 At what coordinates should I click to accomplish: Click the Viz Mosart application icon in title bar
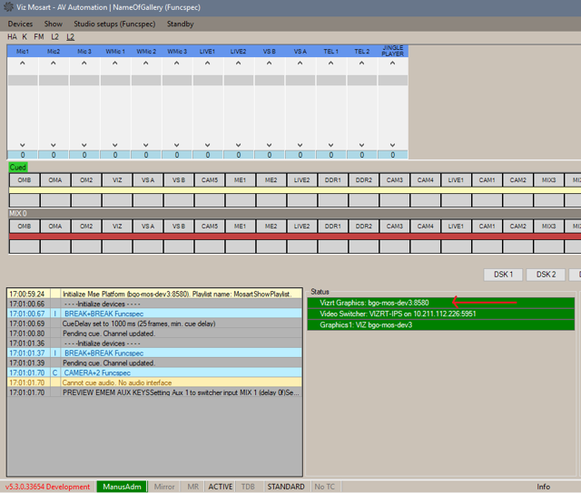click(x=9, y=7)
